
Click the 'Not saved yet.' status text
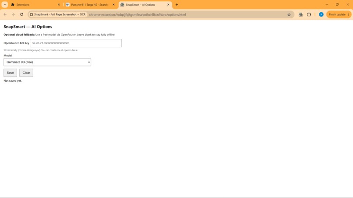13,81
